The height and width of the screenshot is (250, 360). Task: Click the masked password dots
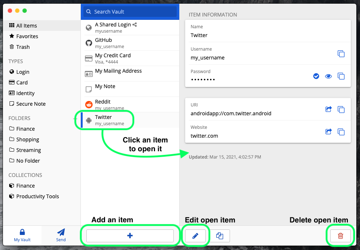point(203,80)
